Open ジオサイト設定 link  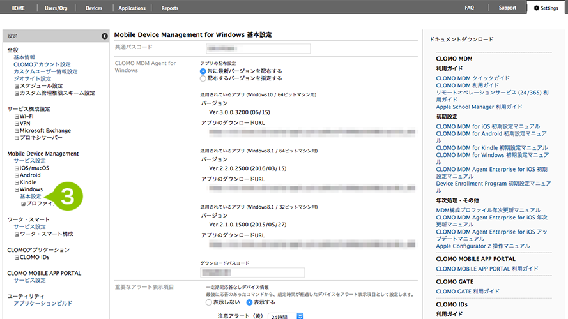[x=32, y=78]
